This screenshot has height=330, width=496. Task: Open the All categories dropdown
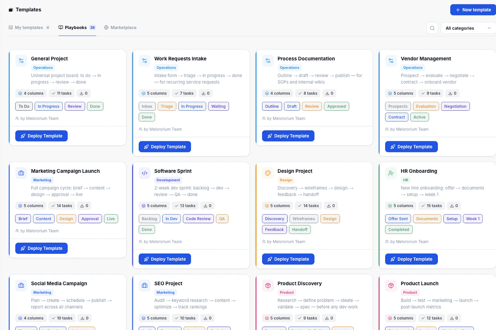point(468,28)
